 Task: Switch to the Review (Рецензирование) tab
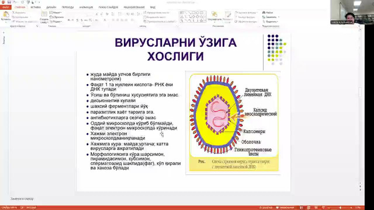coord(134,8)
